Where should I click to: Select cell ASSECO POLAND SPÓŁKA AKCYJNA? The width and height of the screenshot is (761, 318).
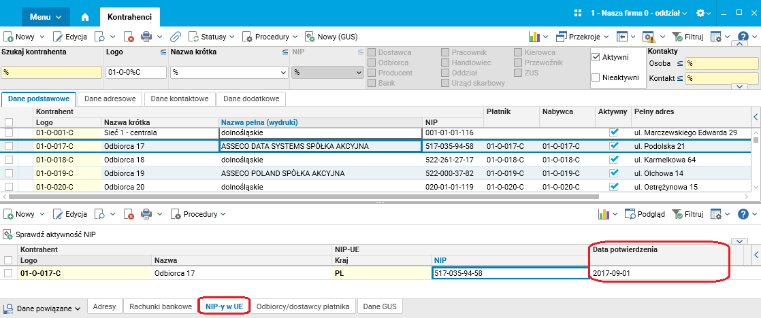[x=321, y=173]
